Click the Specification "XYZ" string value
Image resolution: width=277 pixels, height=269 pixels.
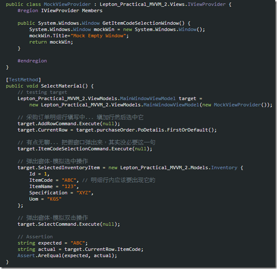83,193
